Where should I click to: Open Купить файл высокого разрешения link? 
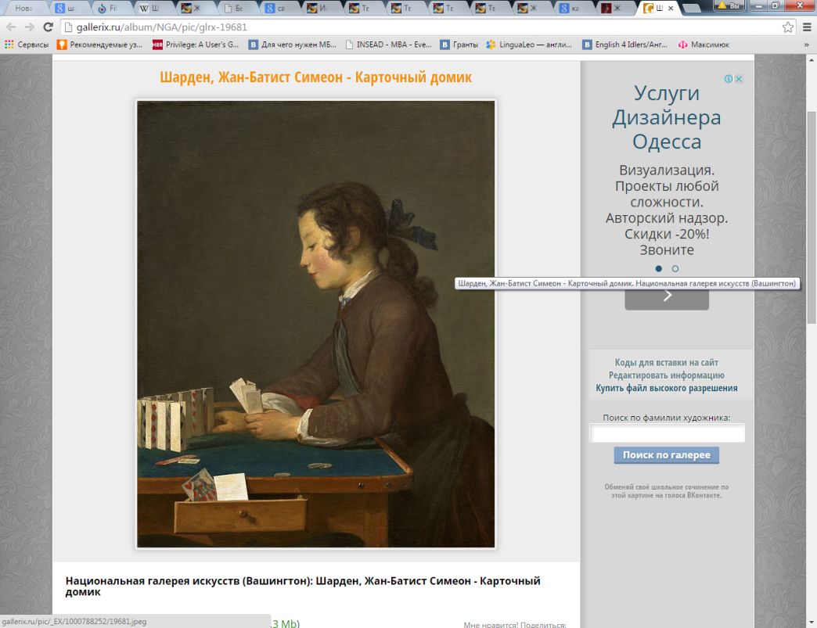(667, 388)
